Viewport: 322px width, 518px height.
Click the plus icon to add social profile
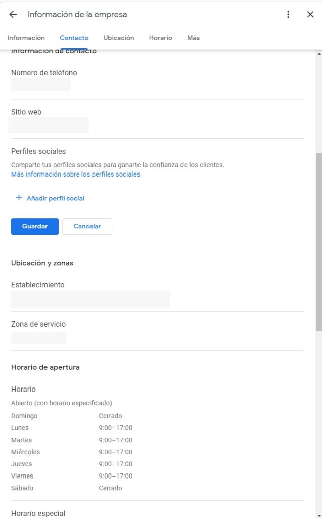click(18, 198)
